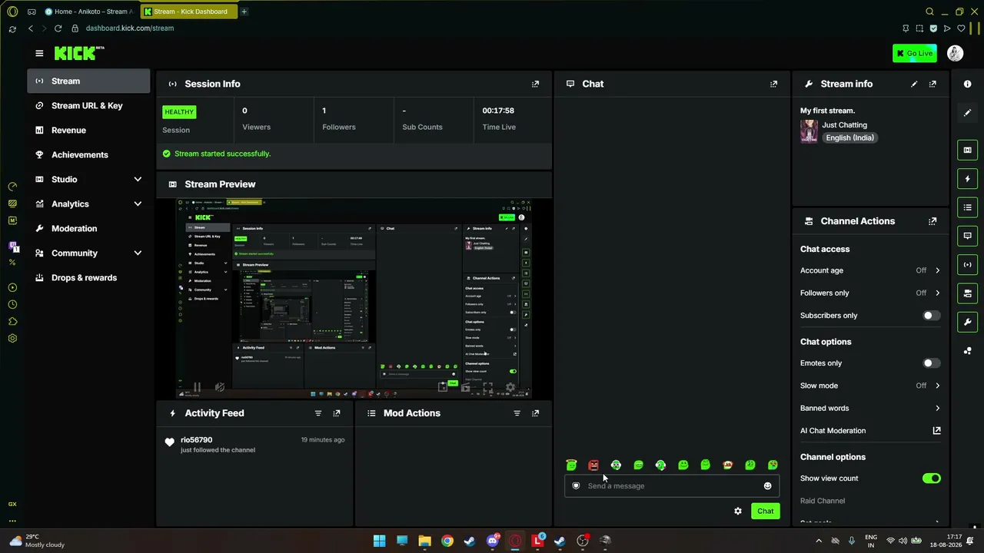This screenshot has width=984, height=553.
Task: Open AI Chat Moderation link
Action: [870, 431]
